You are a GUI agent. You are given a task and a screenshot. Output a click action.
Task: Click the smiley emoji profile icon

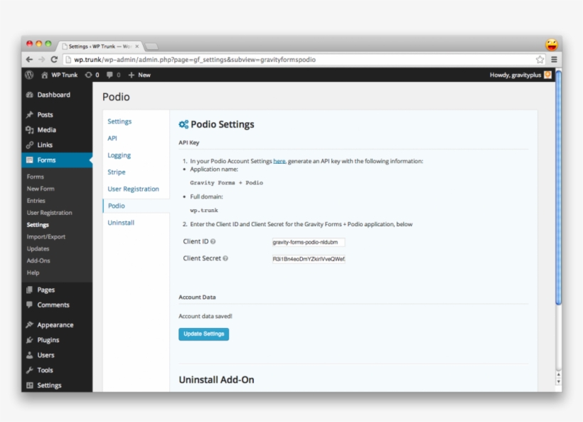552,45
